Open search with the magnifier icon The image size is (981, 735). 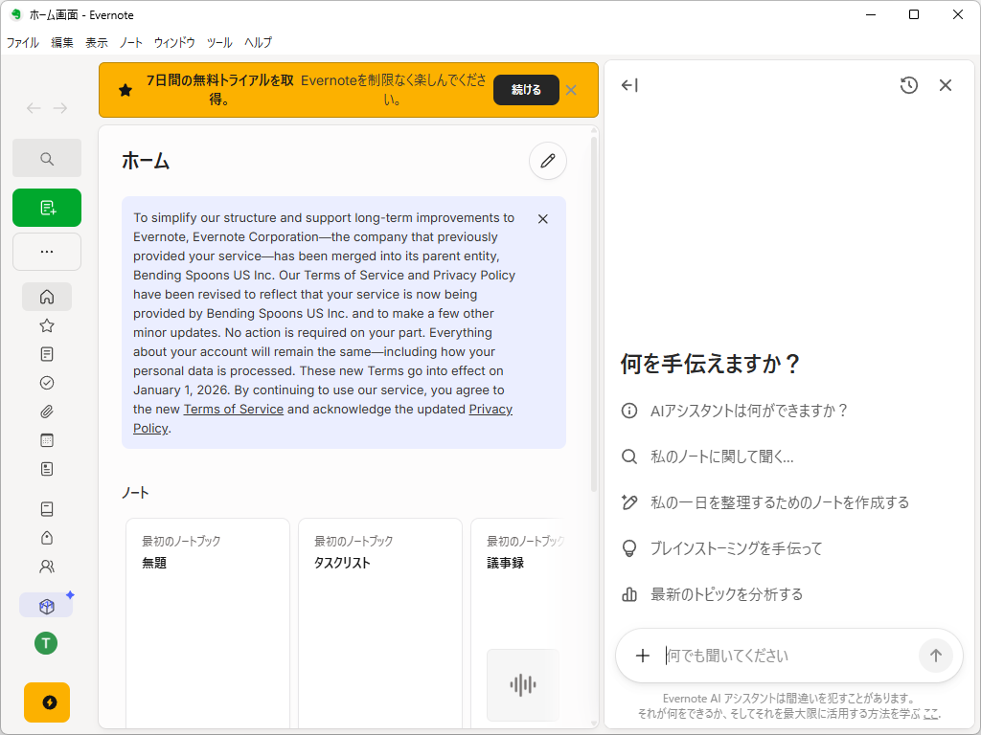click(46, 158)
